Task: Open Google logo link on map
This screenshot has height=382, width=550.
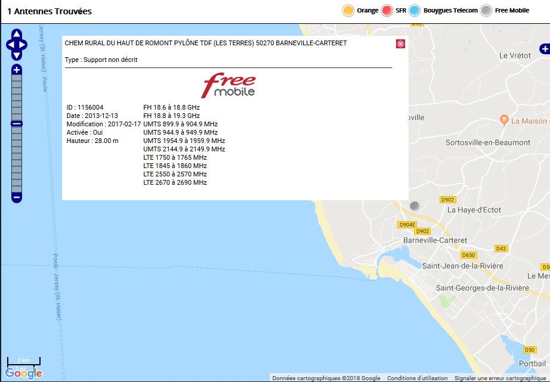Action: 23,373
